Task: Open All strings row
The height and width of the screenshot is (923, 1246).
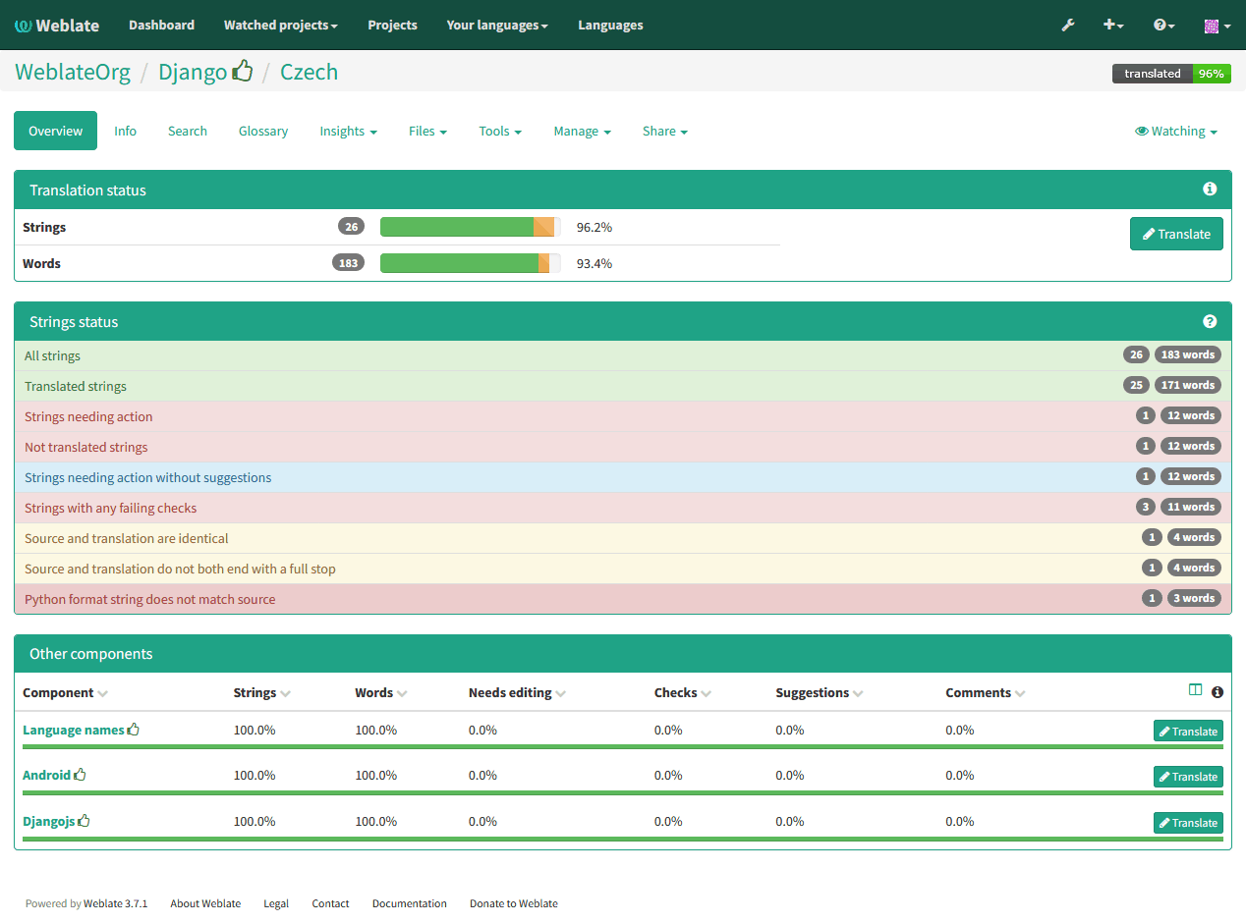Action: tap(623, 355)
